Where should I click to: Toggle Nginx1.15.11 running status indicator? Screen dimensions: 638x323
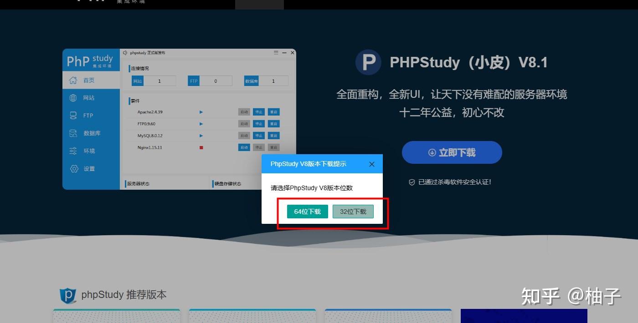coord(201,147)
